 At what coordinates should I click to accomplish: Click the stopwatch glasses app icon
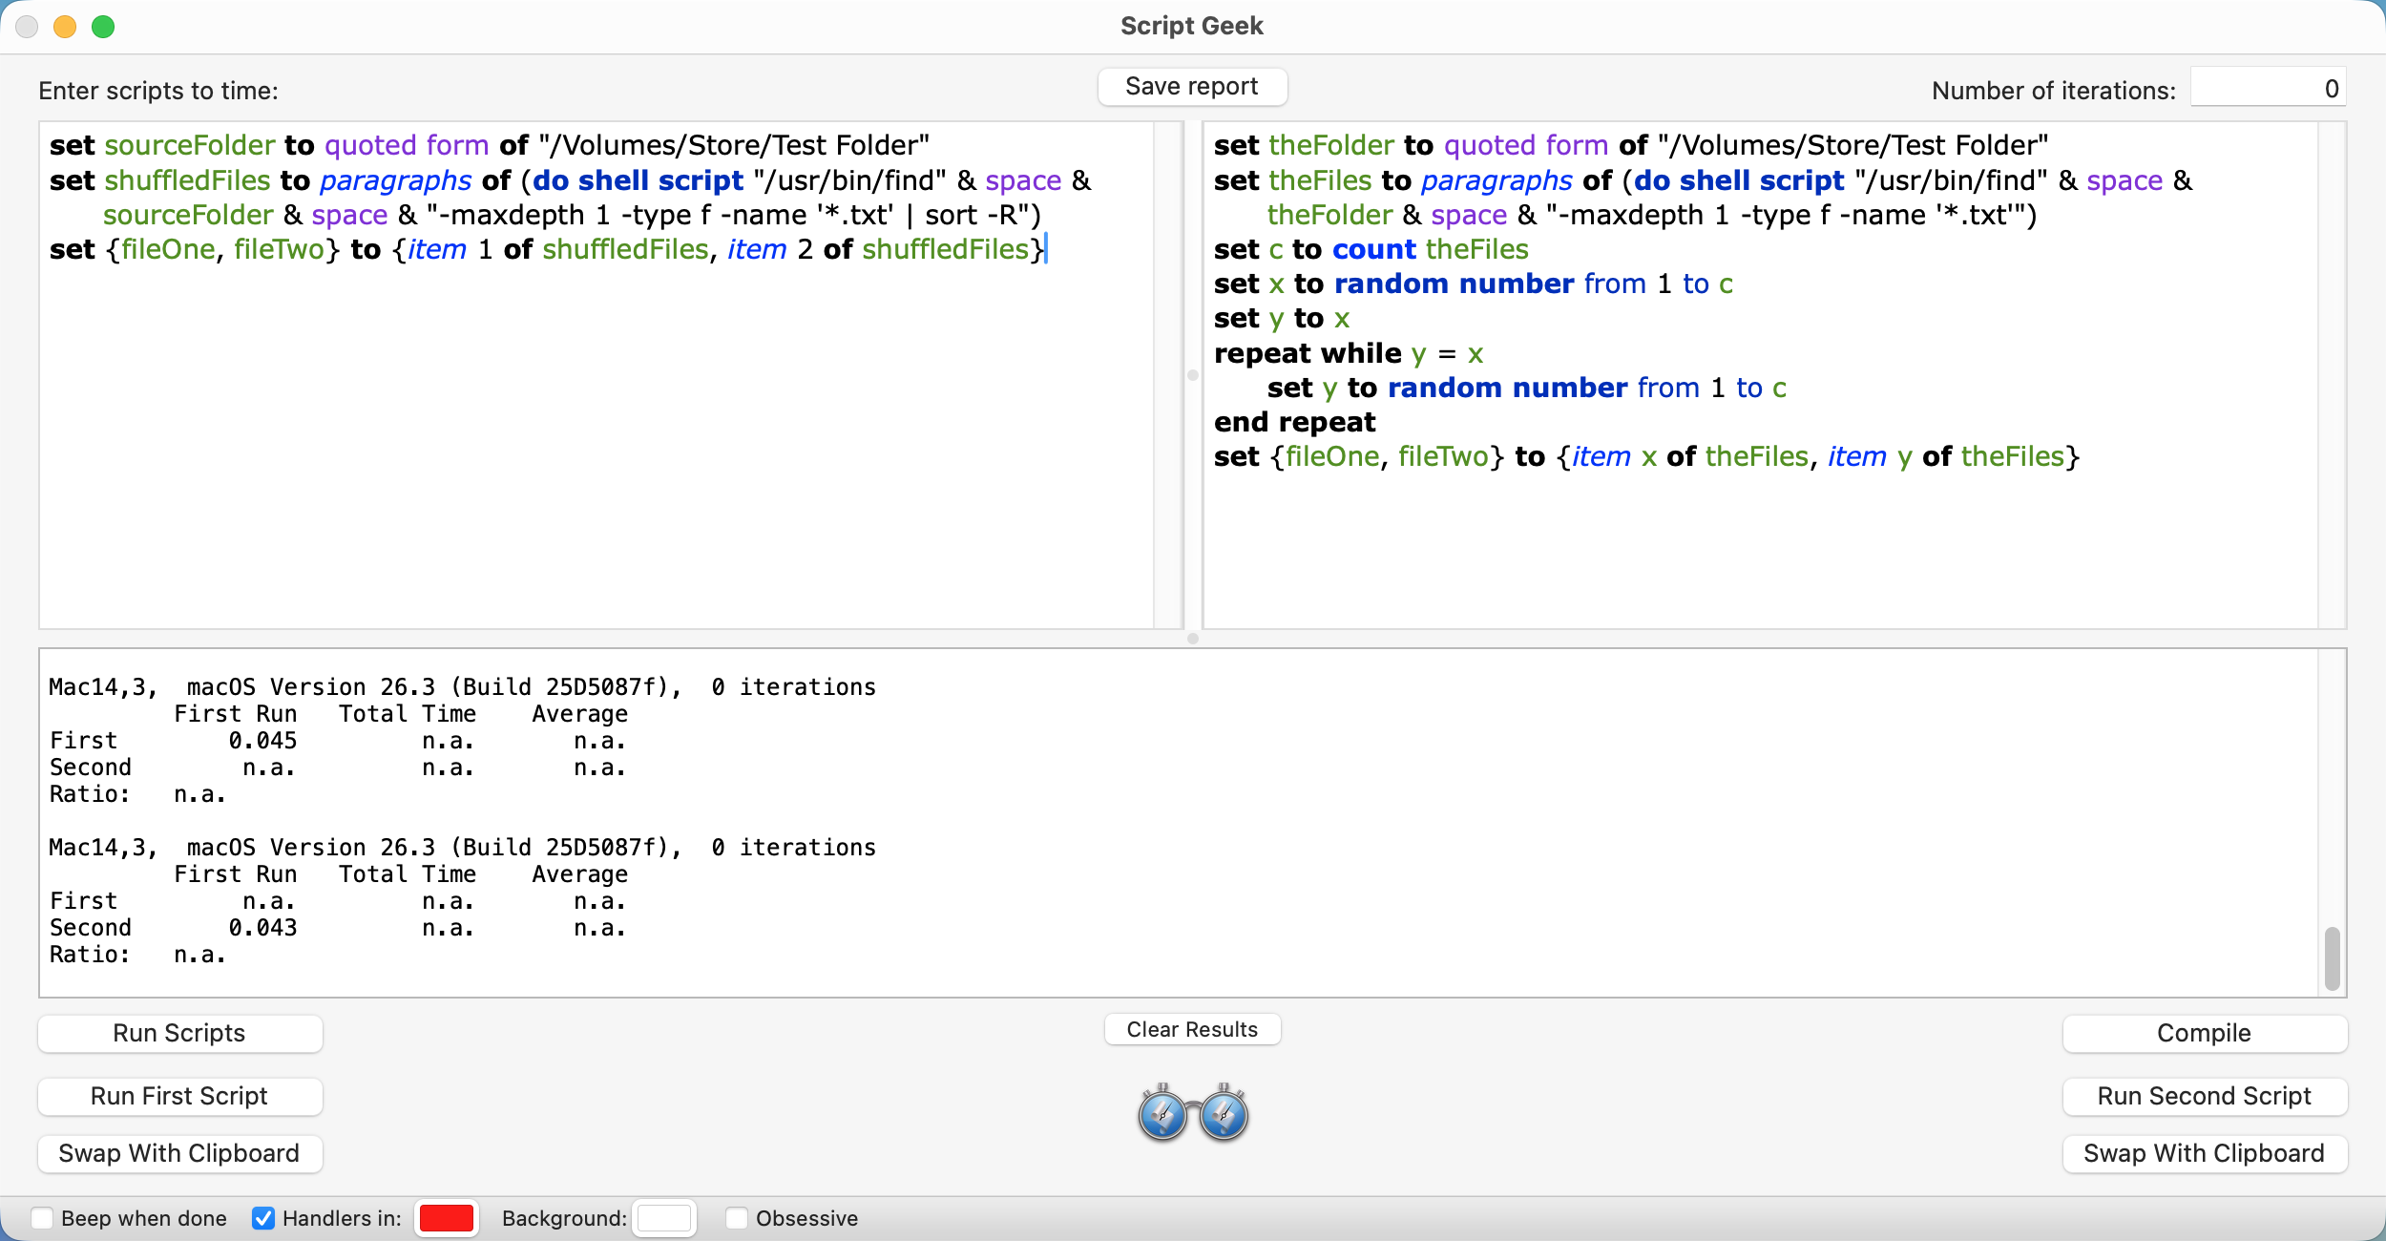(1192, 1113)
